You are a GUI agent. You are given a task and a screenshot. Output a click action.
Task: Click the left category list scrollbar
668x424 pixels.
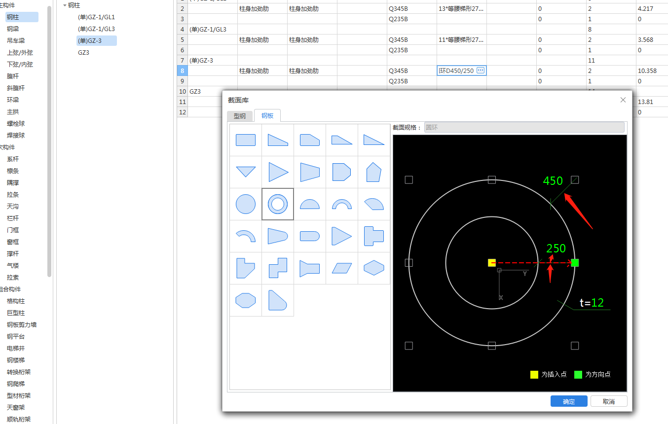click(49, 141)
